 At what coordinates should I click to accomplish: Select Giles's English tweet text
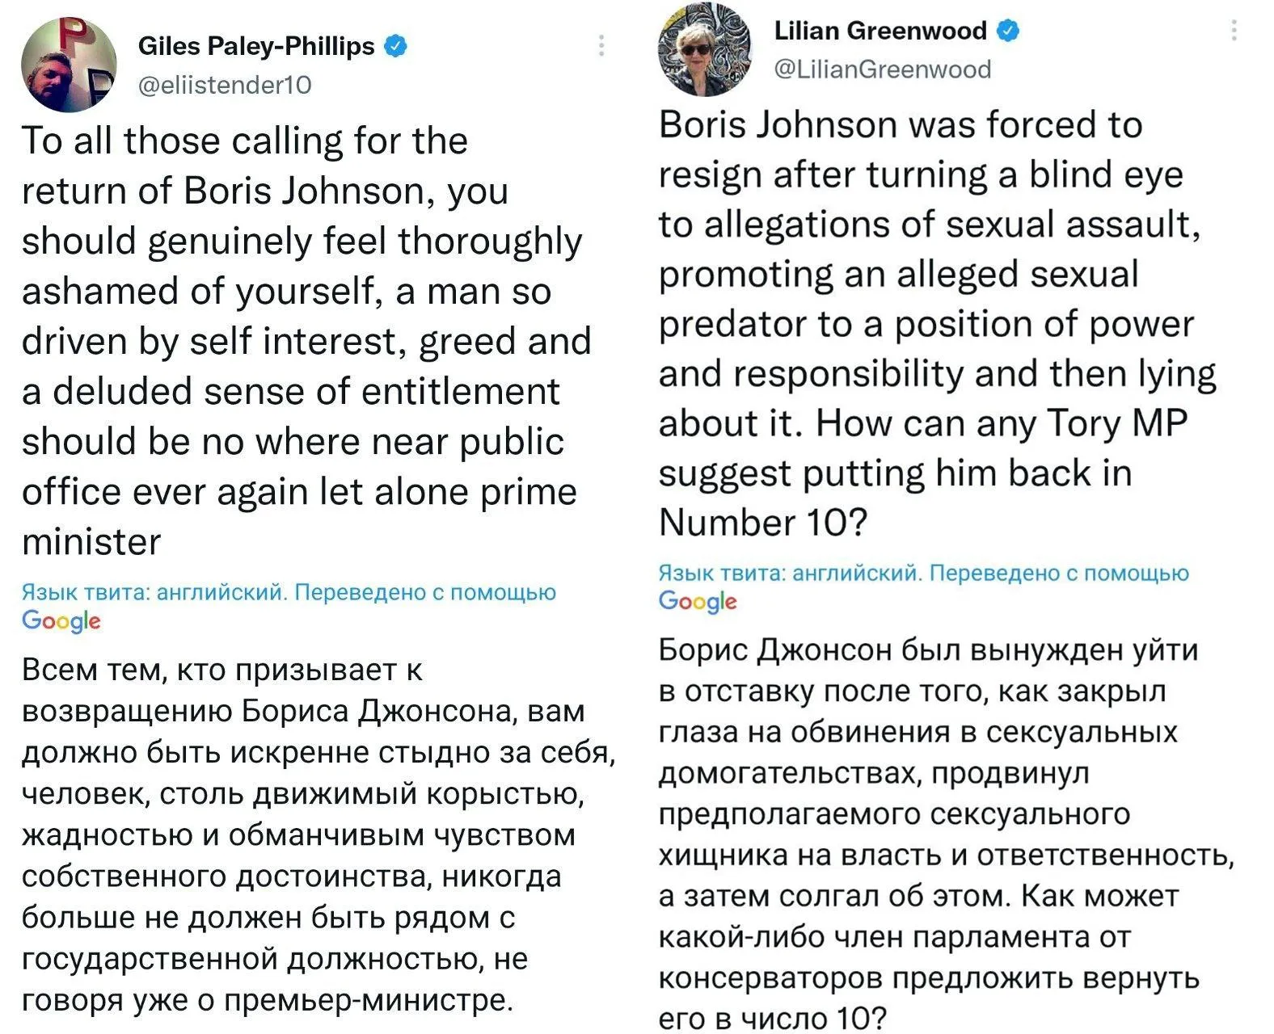click(x=306, y=341)
